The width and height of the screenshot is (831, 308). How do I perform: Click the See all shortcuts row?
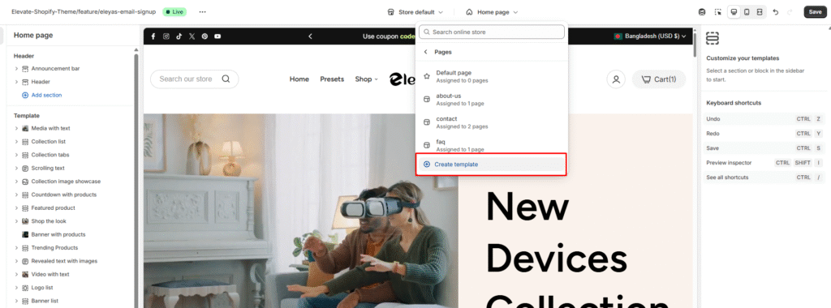click(765, 178)
